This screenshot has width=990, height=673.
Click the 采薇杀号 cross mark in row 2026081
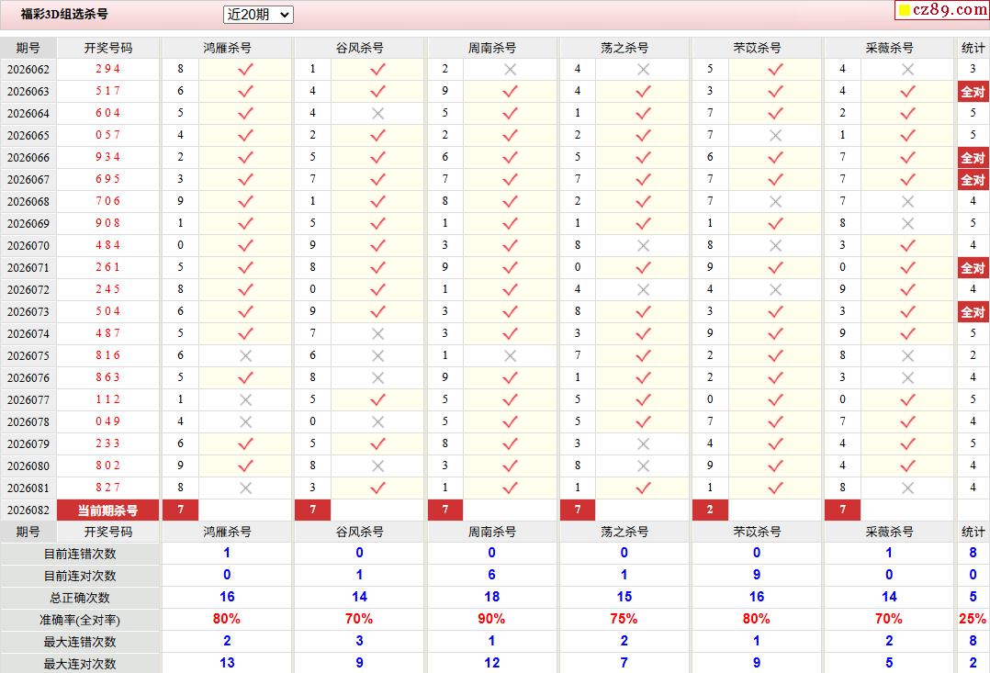(907, 488)
